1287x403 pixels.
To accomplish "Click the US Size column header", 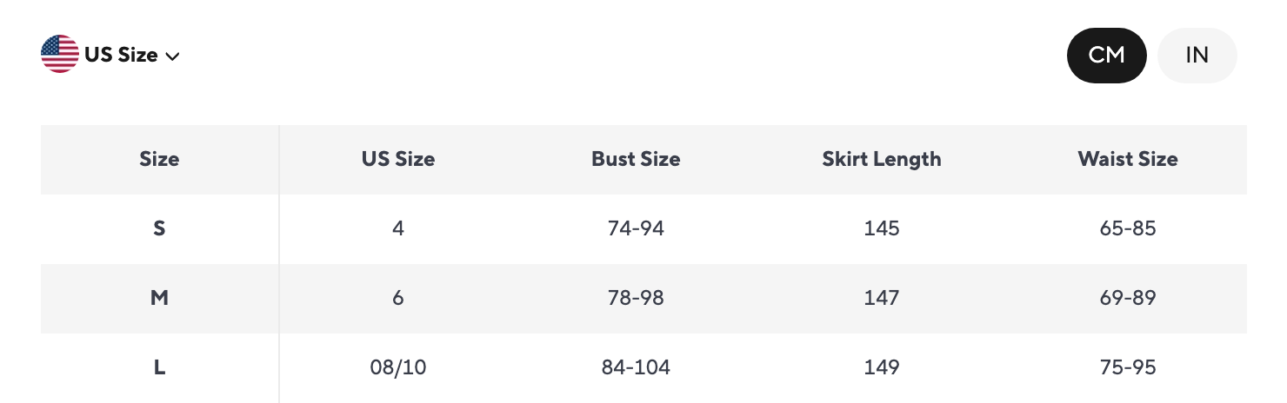I will pyautogui.click(x=398, y=159).
